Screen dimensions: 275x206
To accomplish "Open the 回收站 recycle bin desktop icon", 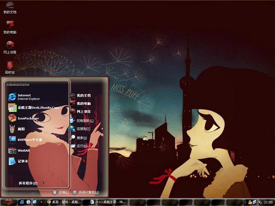I will 10,68.
